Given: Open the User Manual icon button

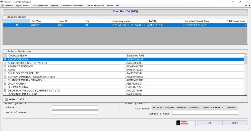Looking at the screenshot, I should coord(186,123).
